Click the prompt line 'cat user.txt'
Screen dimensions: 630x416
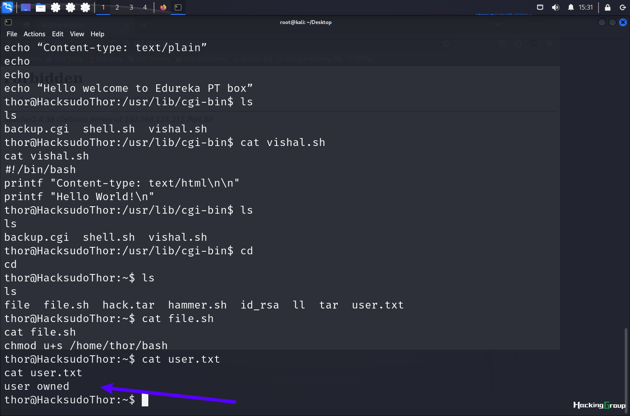(112, 359)
